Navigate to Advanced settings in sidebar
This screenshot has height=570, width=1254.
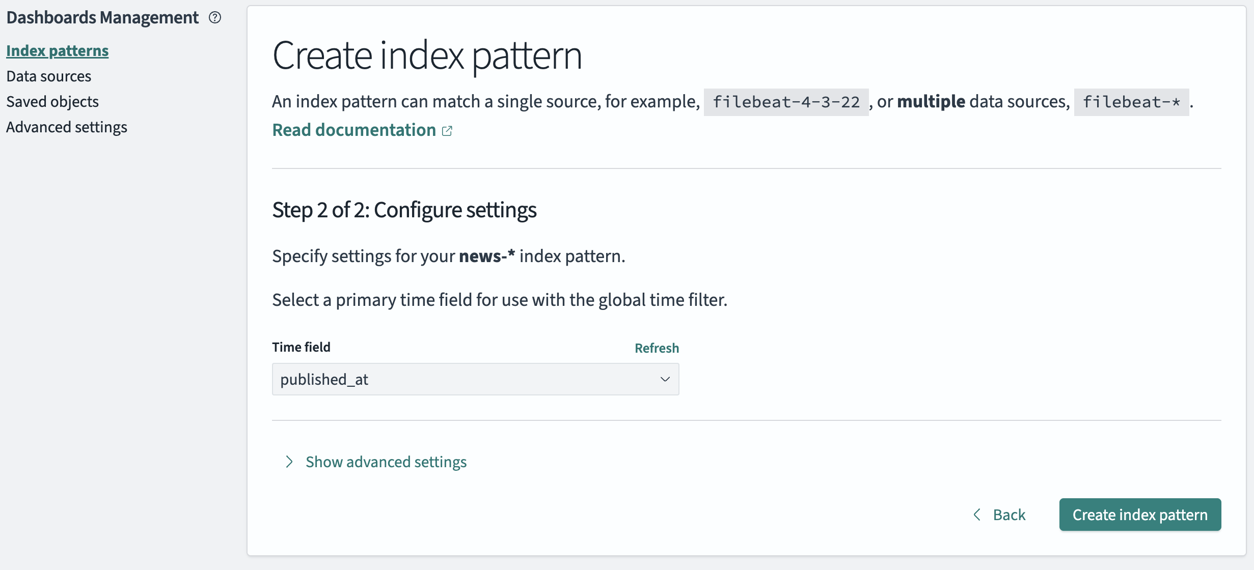click(x=67, y=127)
